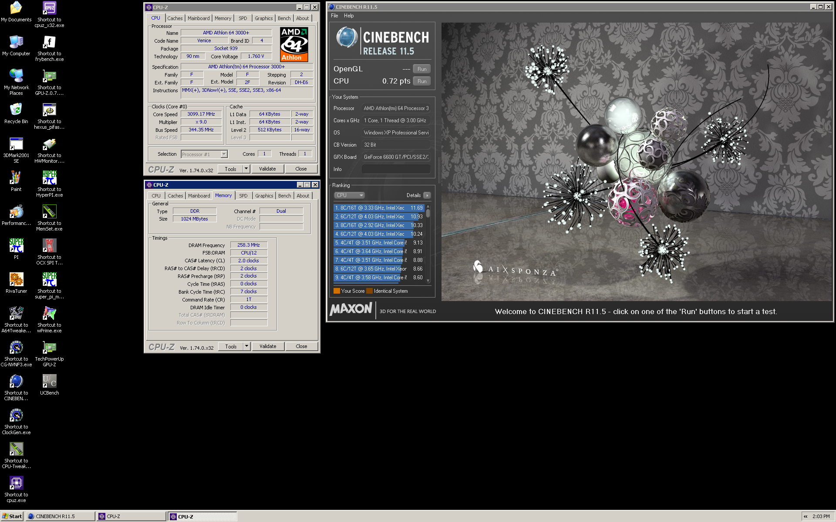836x522 pixels.
Task: Expand hidden system tray icons
Action: pyautogui.click(x=806, y=516)
